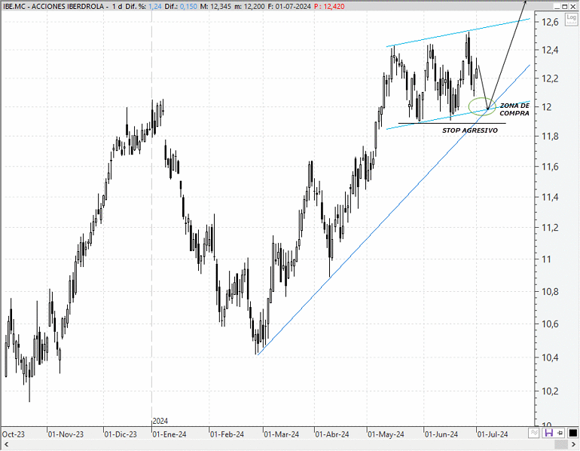The width and height of the screenshot is (580, 451).
Task: Close the IBE.MC chart window
Action: (x=573, y=6)
